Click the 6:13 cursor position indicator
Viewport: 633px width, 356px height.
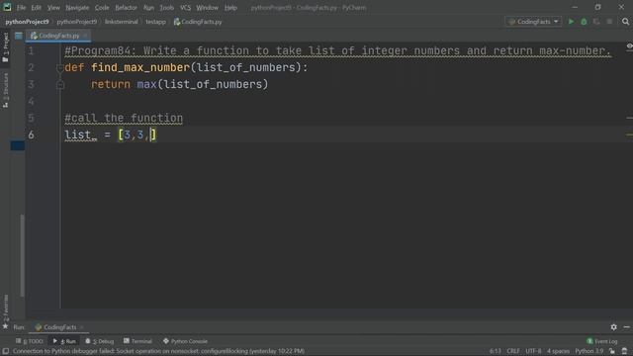[x=496, y=351]
